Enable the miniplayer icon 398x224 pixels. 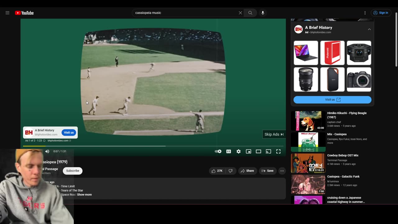[x=248, y=152]
